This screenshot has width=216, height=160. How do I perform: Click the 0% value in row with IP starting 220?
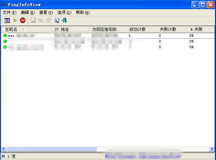(192, 41)
